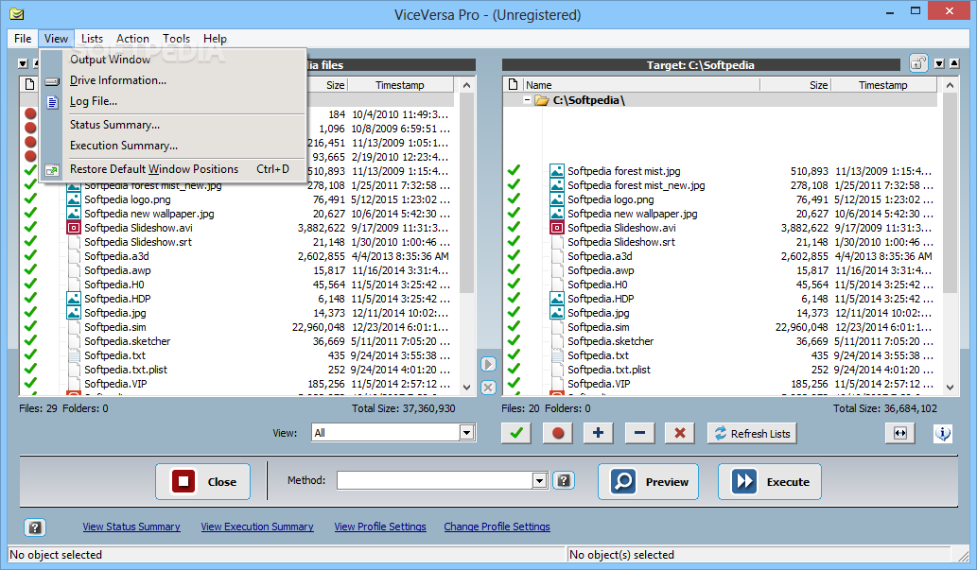Click the Target panel up-triangle button

pyautogui.click(x=954, y=63)
